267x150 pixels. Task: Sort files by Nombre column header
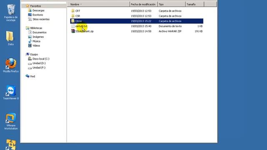(98, 4)
